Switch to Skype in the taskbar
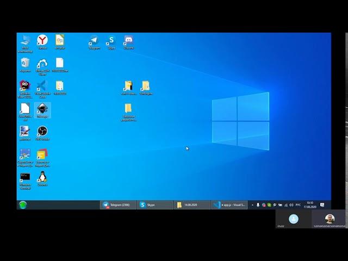348x261 pixels. [155, 205]
